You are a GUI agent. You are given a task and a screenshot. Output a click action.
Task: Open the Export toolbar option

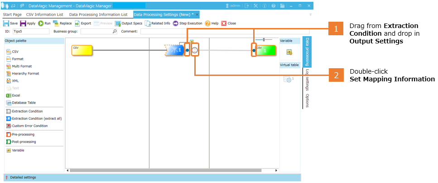coord(83,23)
